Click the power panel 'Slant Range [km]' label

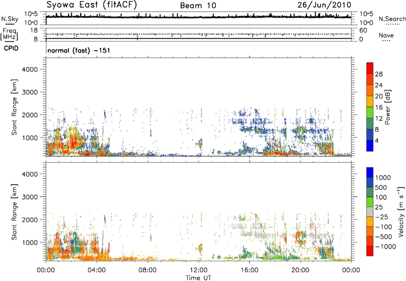click(14, 107)
